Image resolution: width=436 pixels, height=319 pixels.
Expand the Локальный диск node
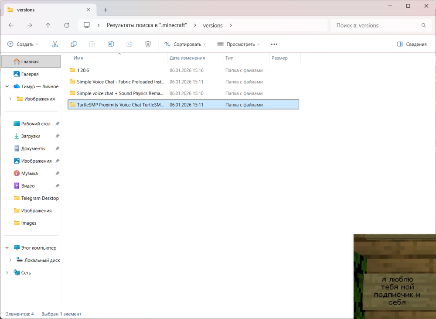(x=10, y=260)
